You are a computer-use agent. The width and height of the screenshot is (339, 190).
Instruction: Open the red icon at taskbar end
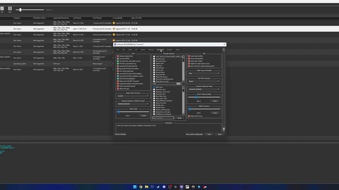point(205,187)
